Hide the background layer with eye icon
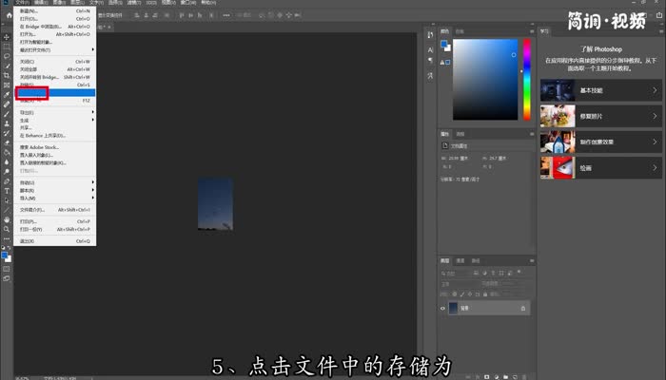 (443, 309)
